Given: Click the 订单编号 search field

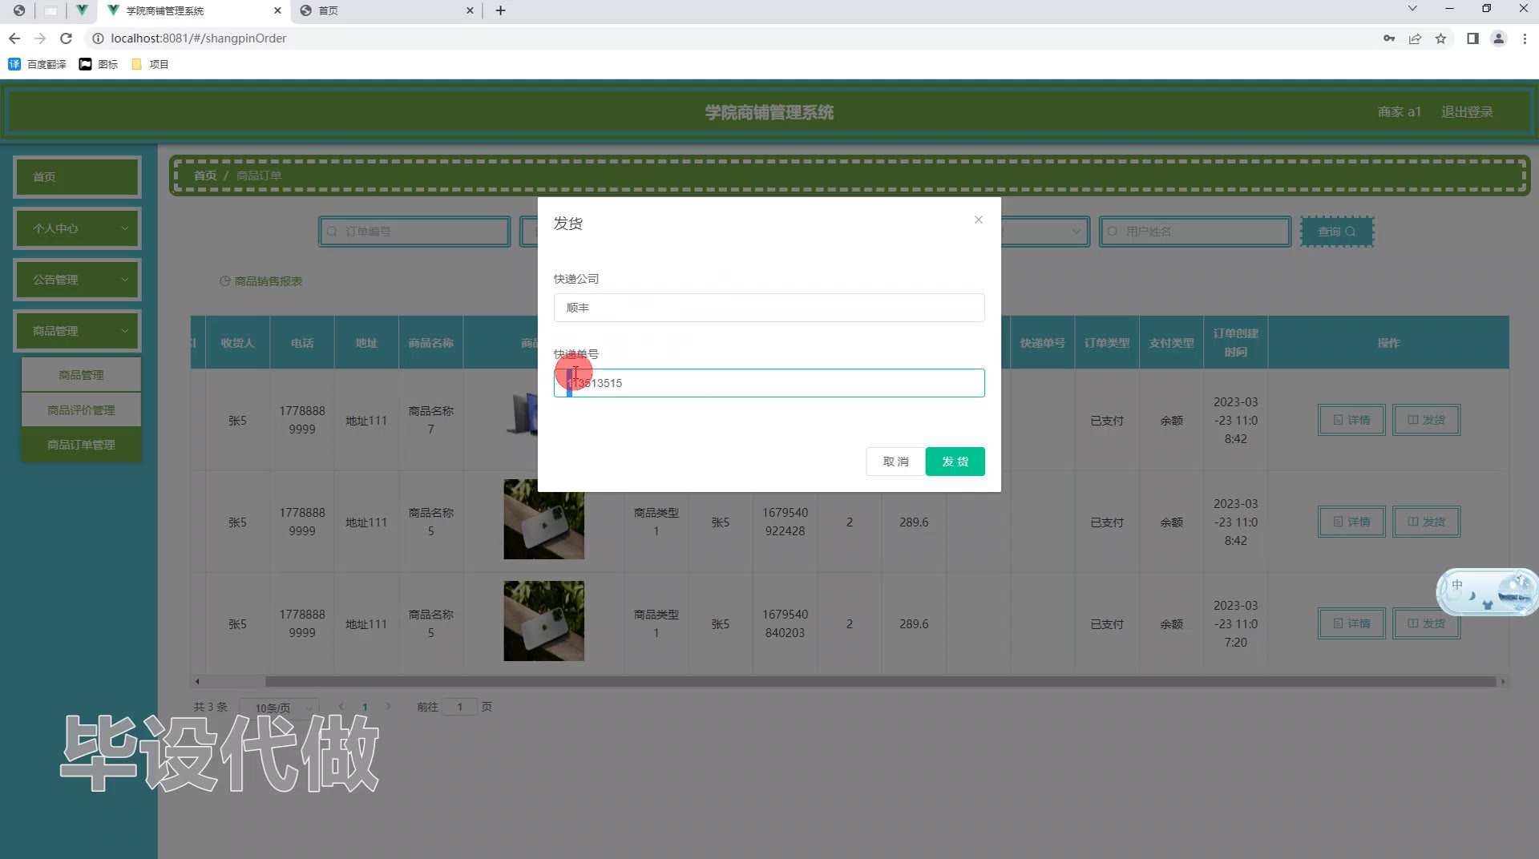Looking at the screenshot, I should point(414,232).
